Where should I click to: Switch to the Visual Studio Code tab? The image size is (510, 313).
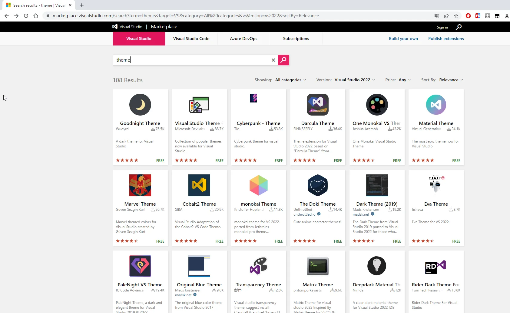[x=191, y=39]
